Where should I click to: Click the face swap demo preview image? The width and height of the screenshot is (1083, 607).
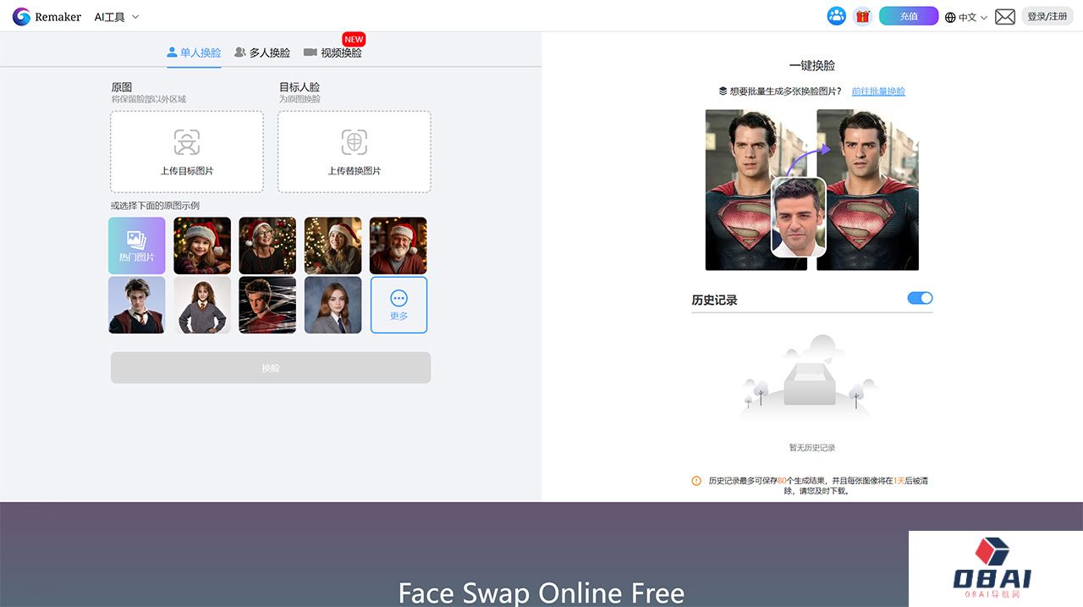[x=812, y=190]
